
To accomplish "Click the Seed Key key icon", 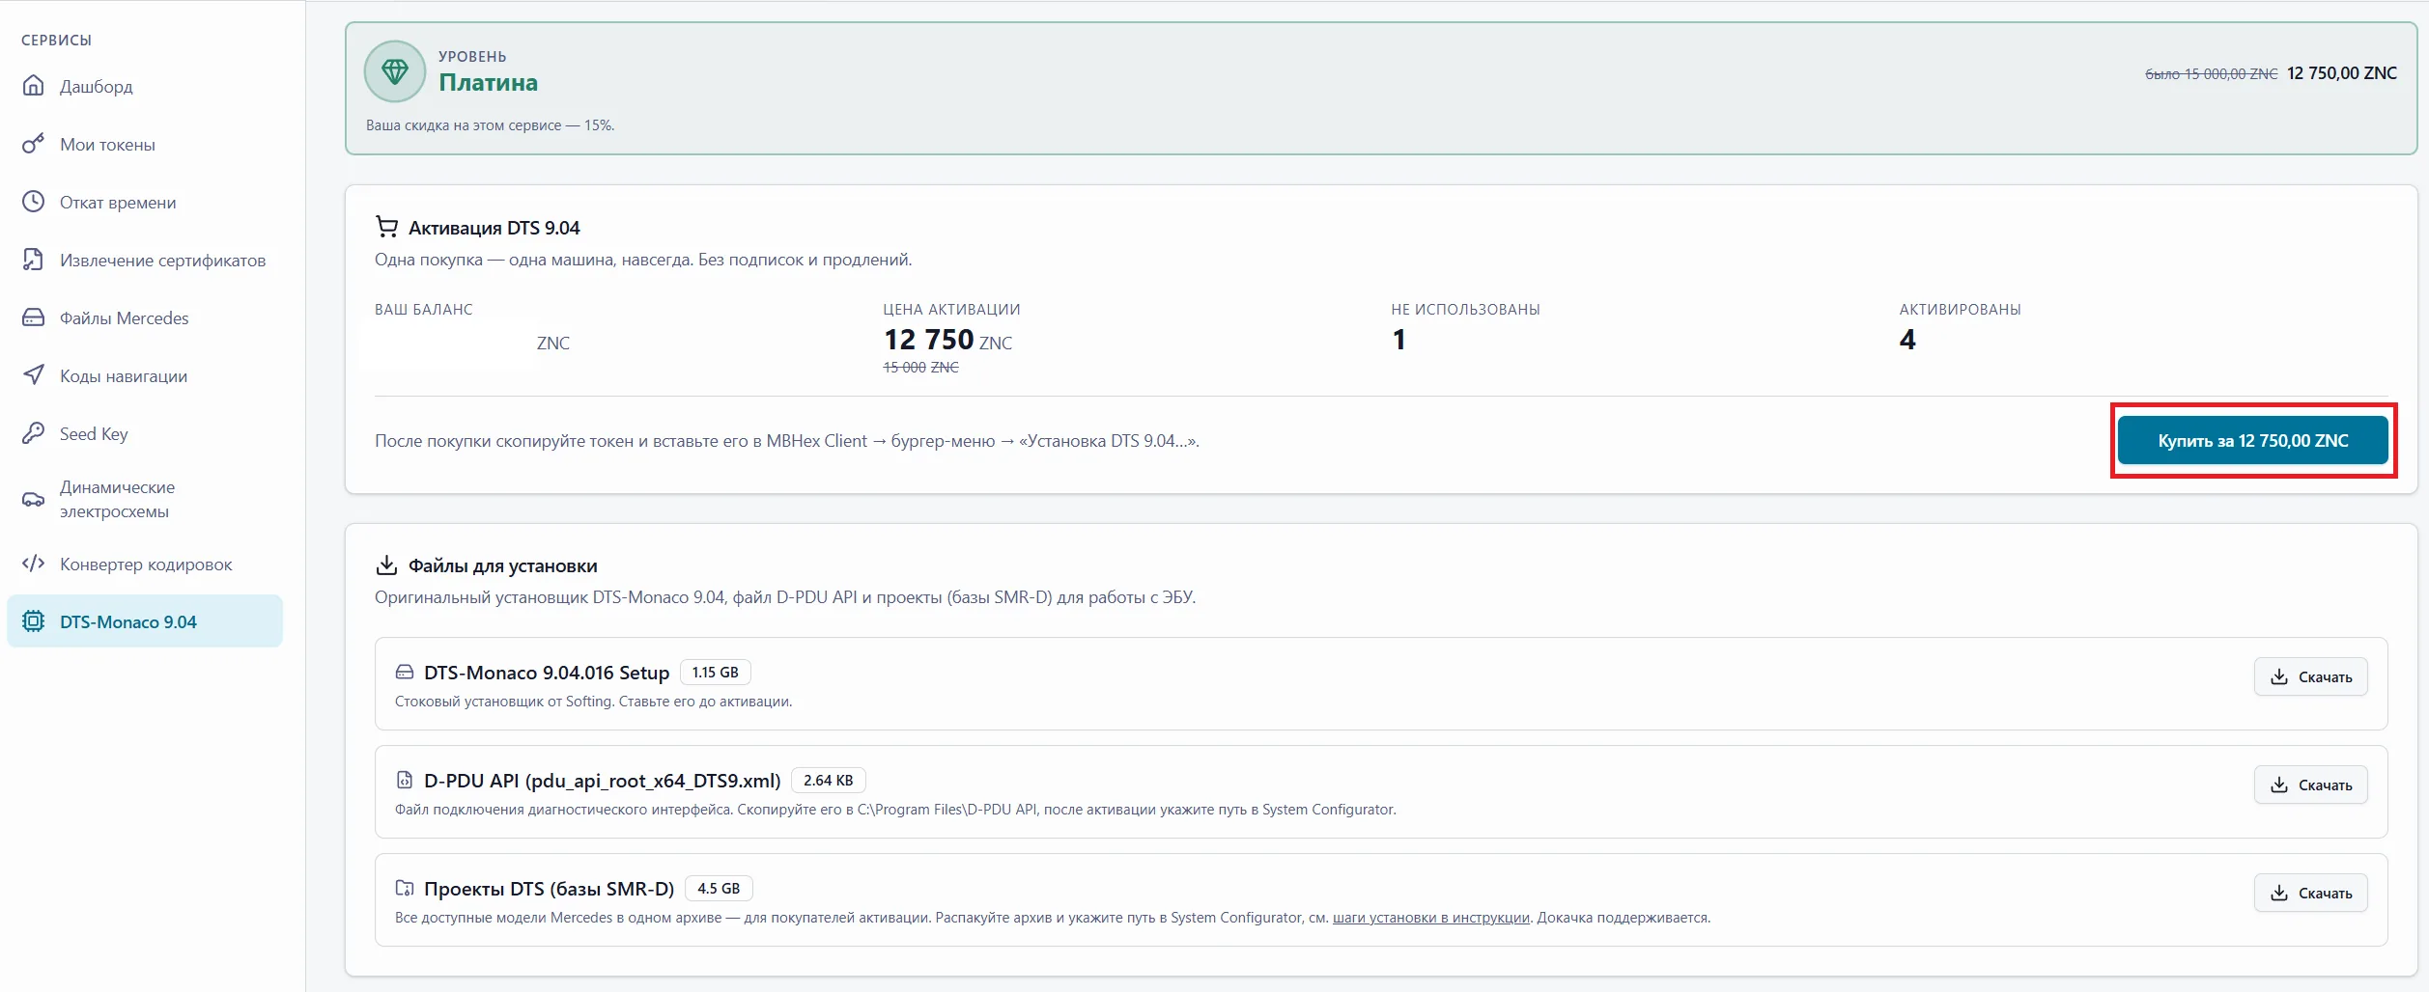I will pyautogui.click(x=33, y=433).
